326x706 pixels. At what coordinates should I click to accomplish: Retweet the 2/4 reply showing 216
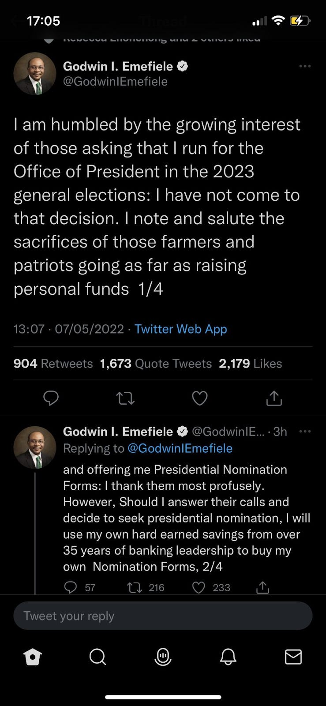point(134,587)
